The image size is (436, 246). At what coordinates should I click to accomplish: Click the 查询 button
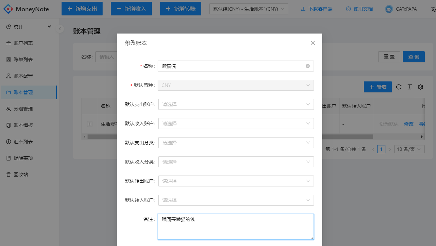[x=414, y=57]
